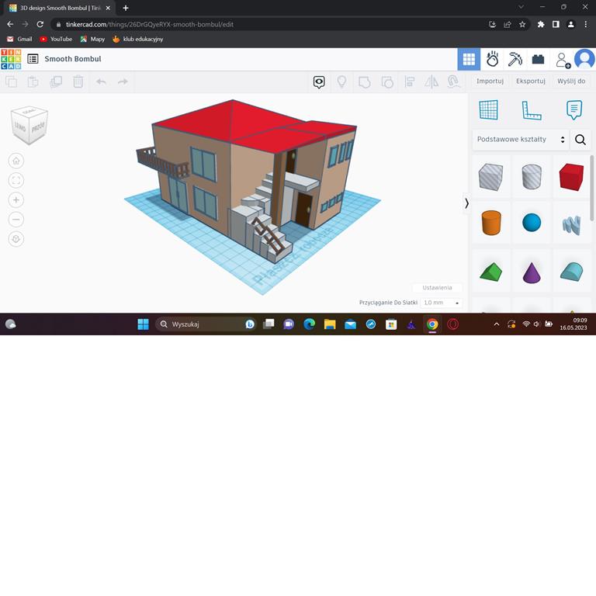Viewport: 596px width, 596px height.
Task: Zoom out with the minus button
Action: (16, 220)
